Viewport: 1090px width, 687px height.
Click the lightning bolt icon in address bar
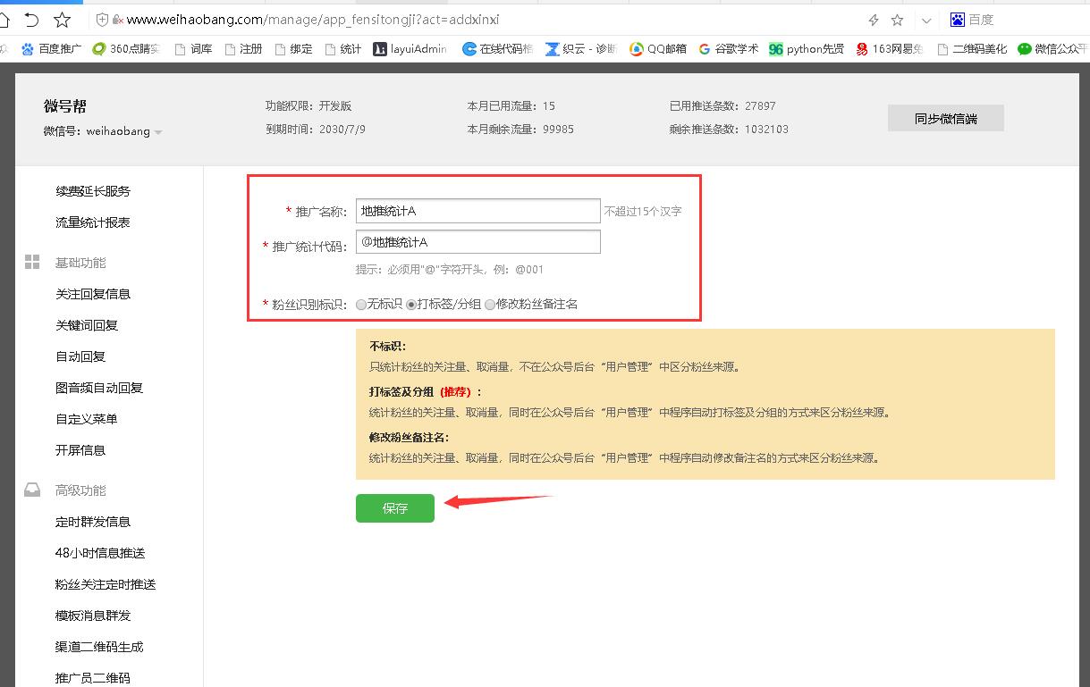pyautogui.click(x=874, y=20)
